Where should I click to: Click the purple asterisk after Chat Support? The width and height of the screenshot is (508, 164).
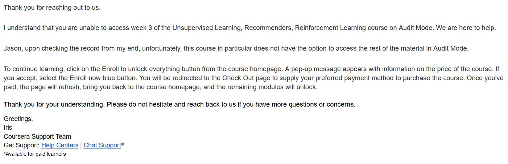123,145
